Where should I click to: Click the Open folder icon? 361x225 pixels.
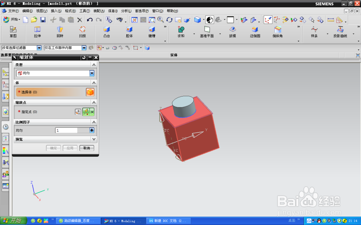pos(34,20)
